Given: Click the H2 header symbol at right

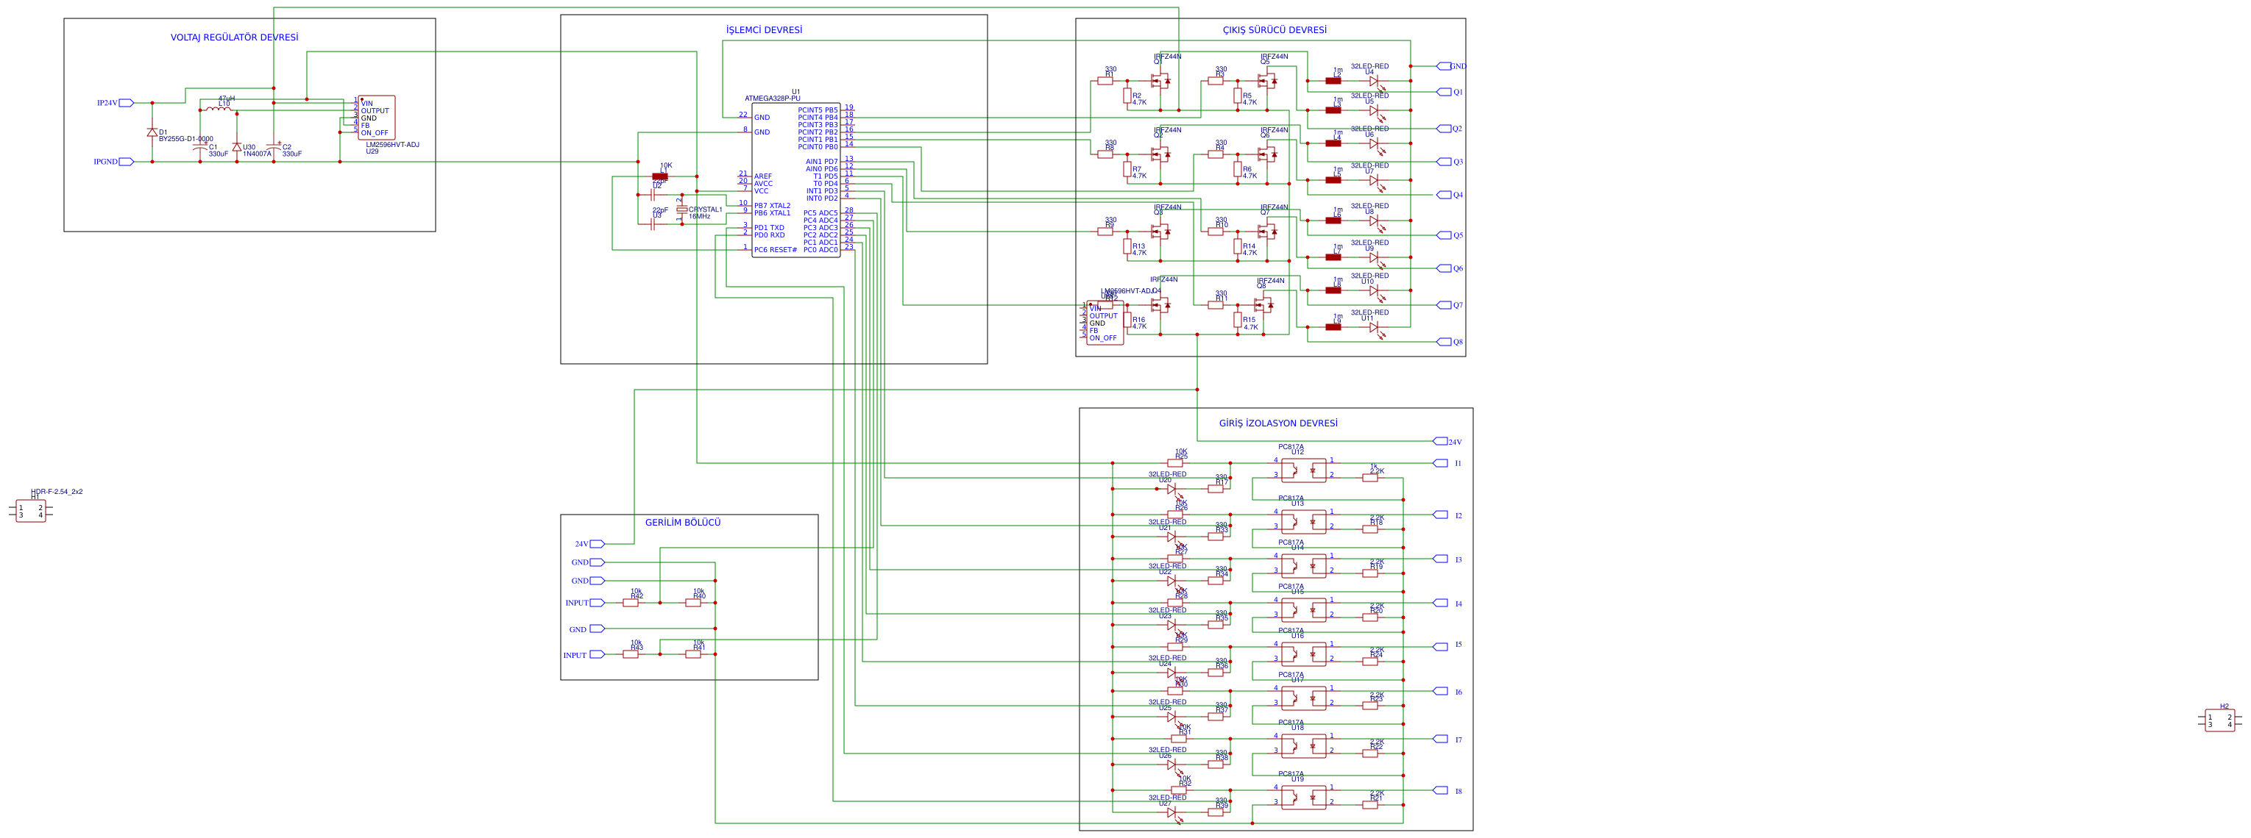Looking at the screenshot, I should pyautogui.click(x=2219, y=721).
